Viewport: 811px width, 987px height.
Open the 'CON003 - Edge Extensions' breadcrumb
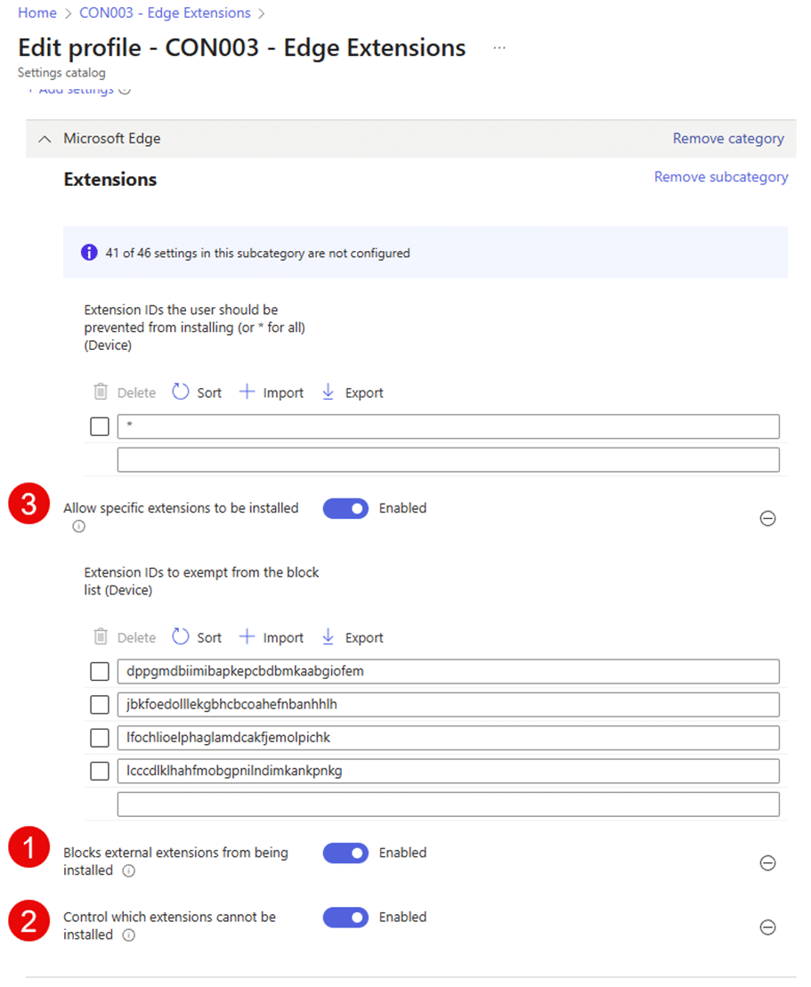coord(165,13)
